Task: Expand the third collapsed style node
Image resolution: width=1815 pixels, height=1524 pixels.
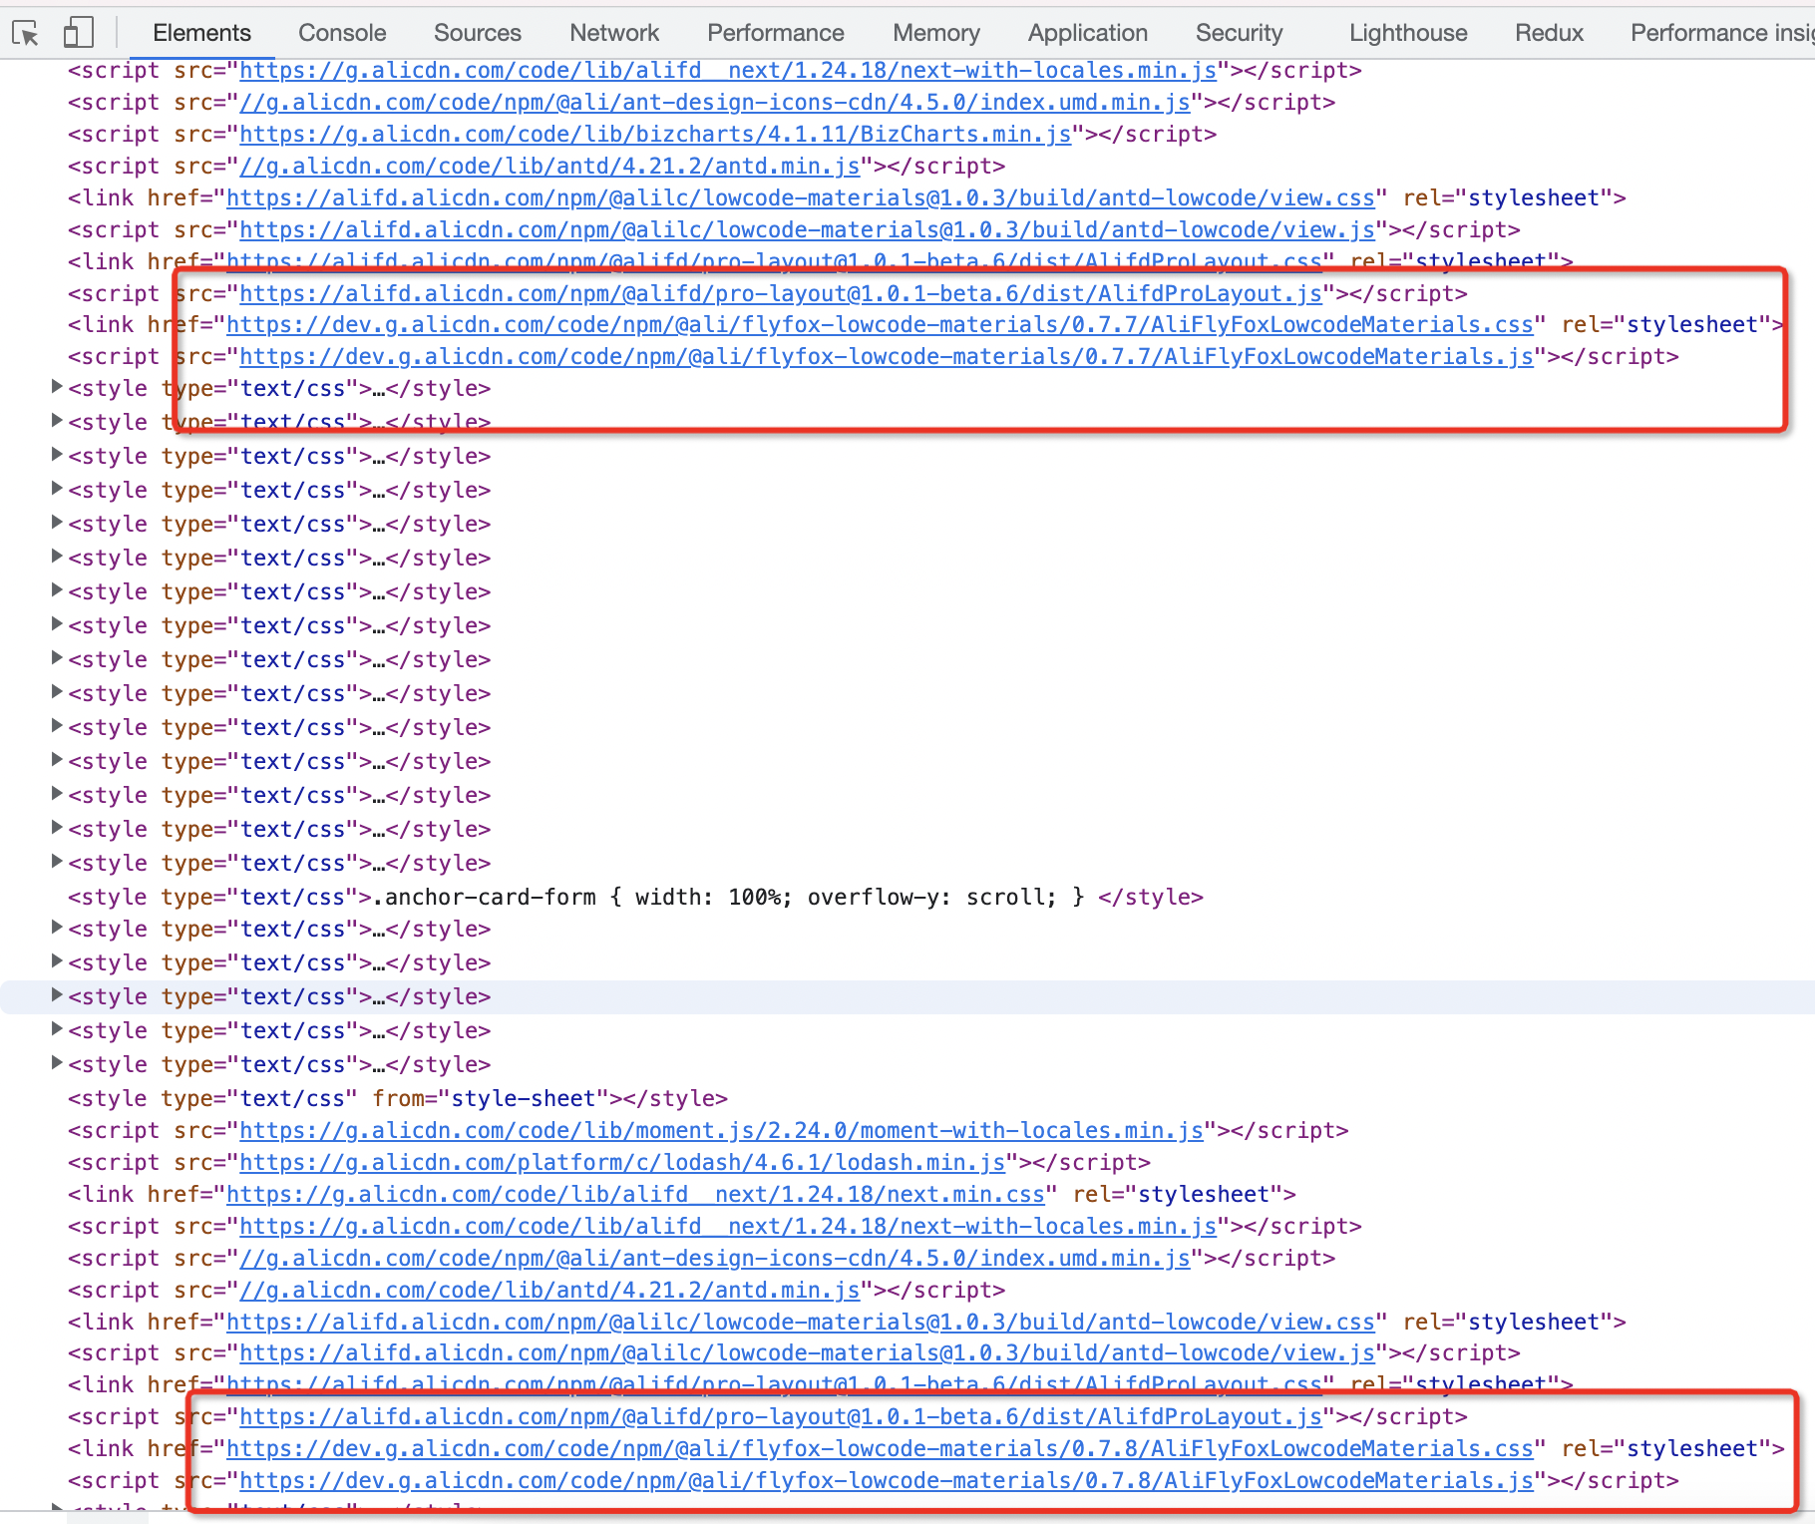Action: (58, 455)
